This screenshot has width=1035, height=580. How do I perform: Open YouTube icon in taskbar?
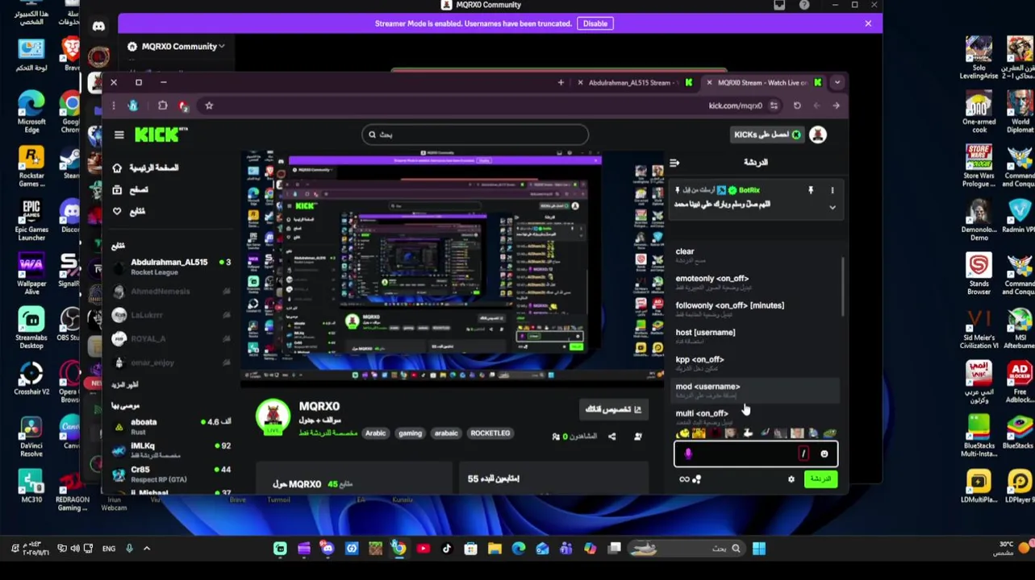[423, 549]
